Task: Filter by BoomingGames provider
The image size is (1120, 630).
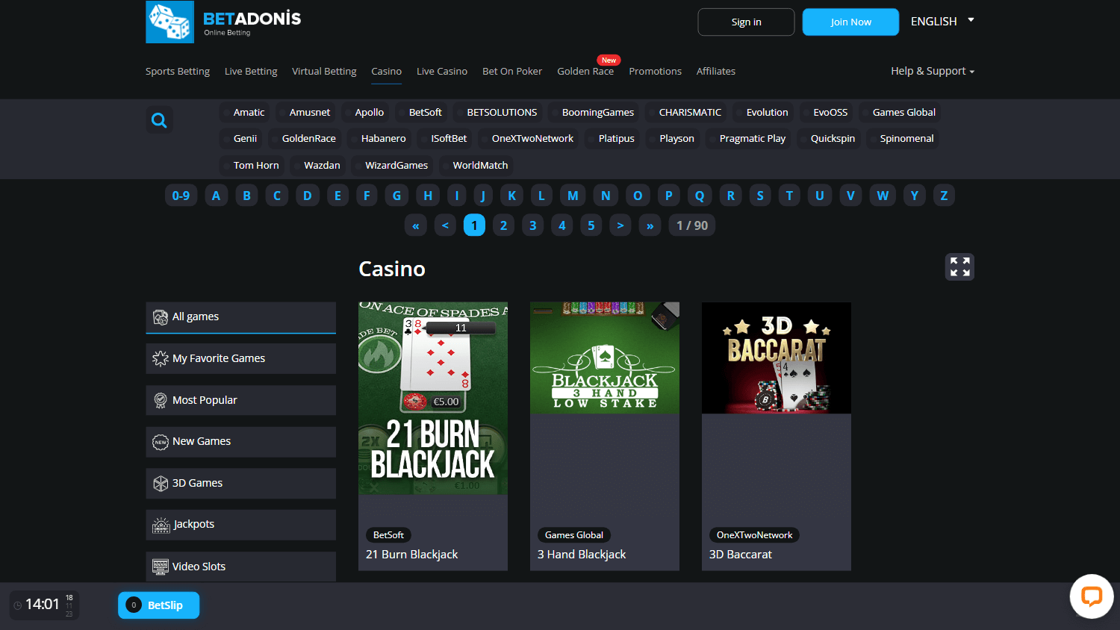Action: (594, 113)
